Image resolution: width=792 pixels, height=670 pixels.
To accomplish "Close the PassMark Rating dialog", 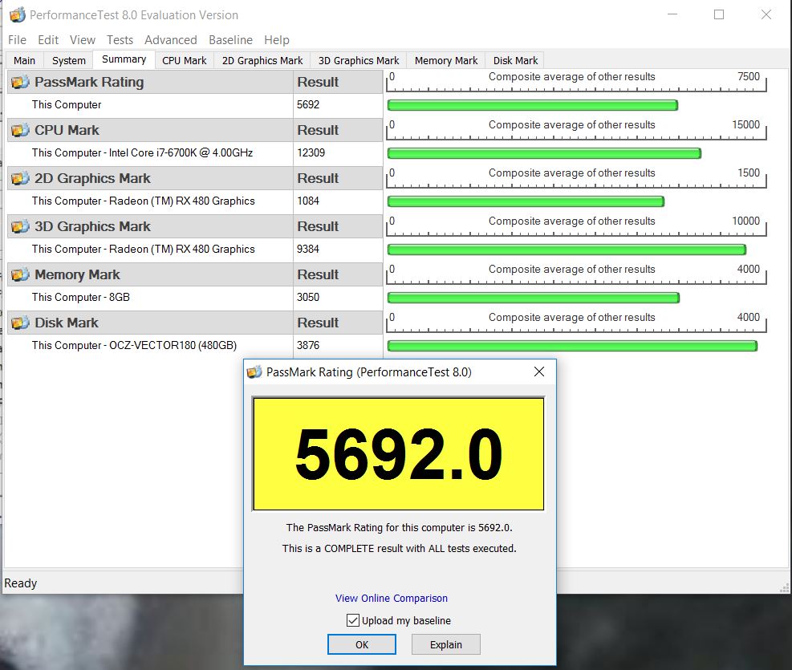I will click(539, 372).
